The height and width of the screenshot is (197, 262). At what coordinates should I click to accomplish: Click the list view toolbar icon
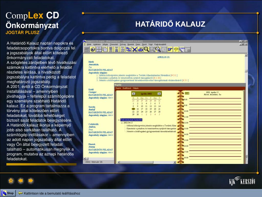[x=111, y=50]
